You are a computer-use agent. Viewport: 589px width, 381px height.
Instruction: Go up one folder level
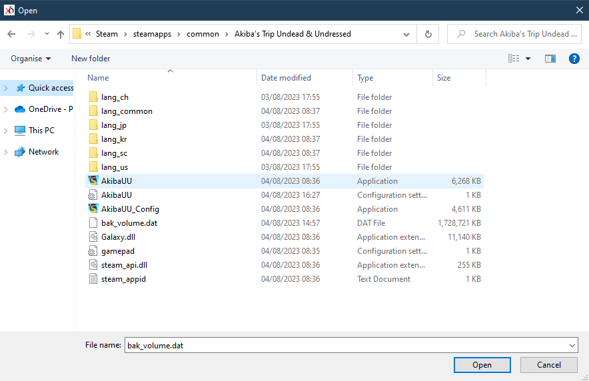61,34
